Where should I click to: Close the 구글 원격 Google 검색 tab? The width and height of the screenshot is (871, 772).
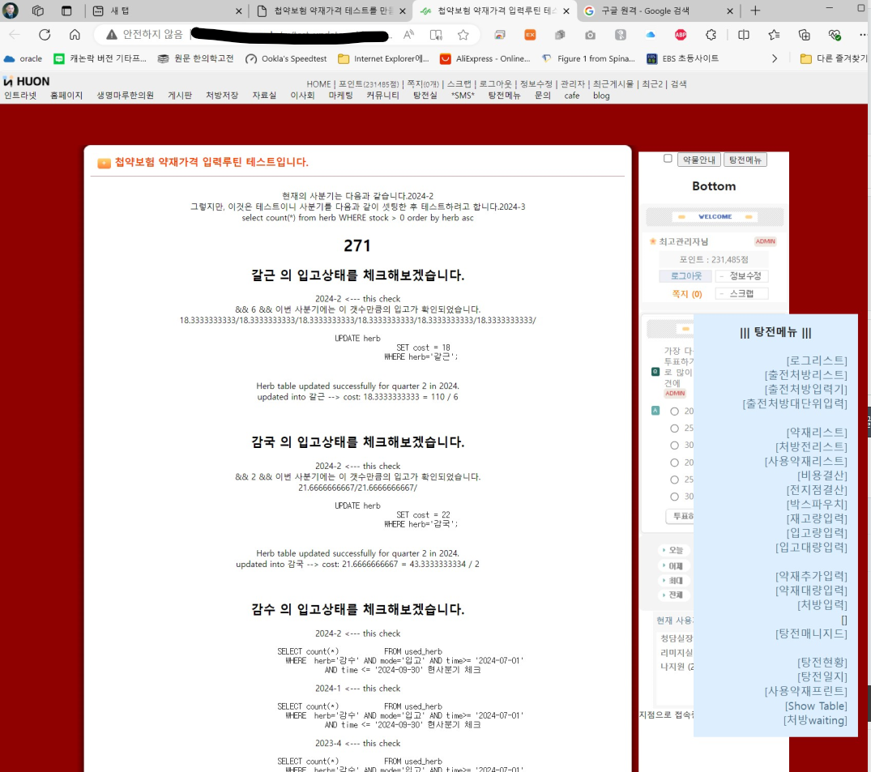[x=730, y=11]
